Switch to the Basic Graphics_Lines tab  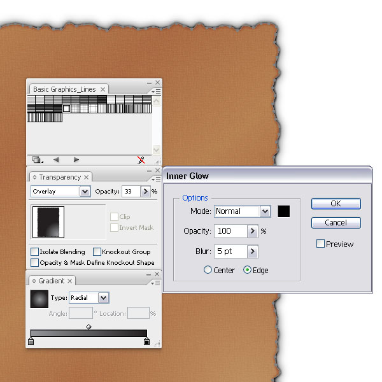coord(64,89)
